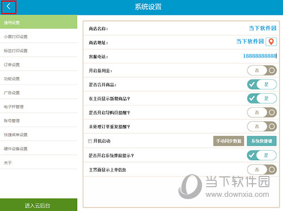This screenshot has width=283, height=211.
Task: Click the 客服电话 phone number field
Action: [260, 56]
